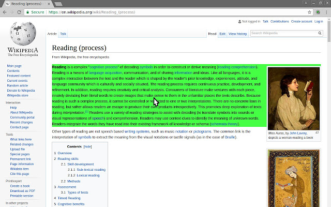Screen dimensions: 331x207
Task: Click the user profile icon in title bar
Action: click(306, 3)
